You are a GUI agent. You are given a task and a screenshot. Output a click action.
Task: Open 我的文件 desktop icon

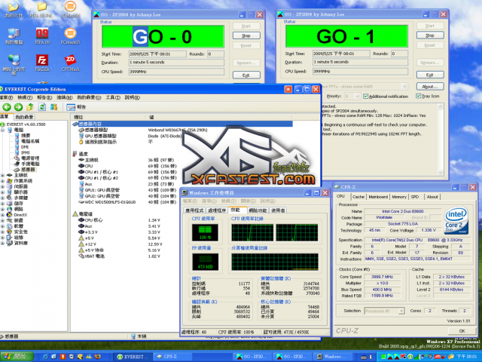click(x=14, y=9)
